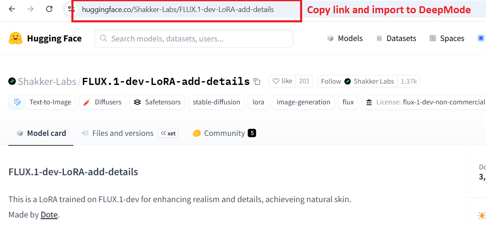Go back with browser back arrow

pos(12,9)
